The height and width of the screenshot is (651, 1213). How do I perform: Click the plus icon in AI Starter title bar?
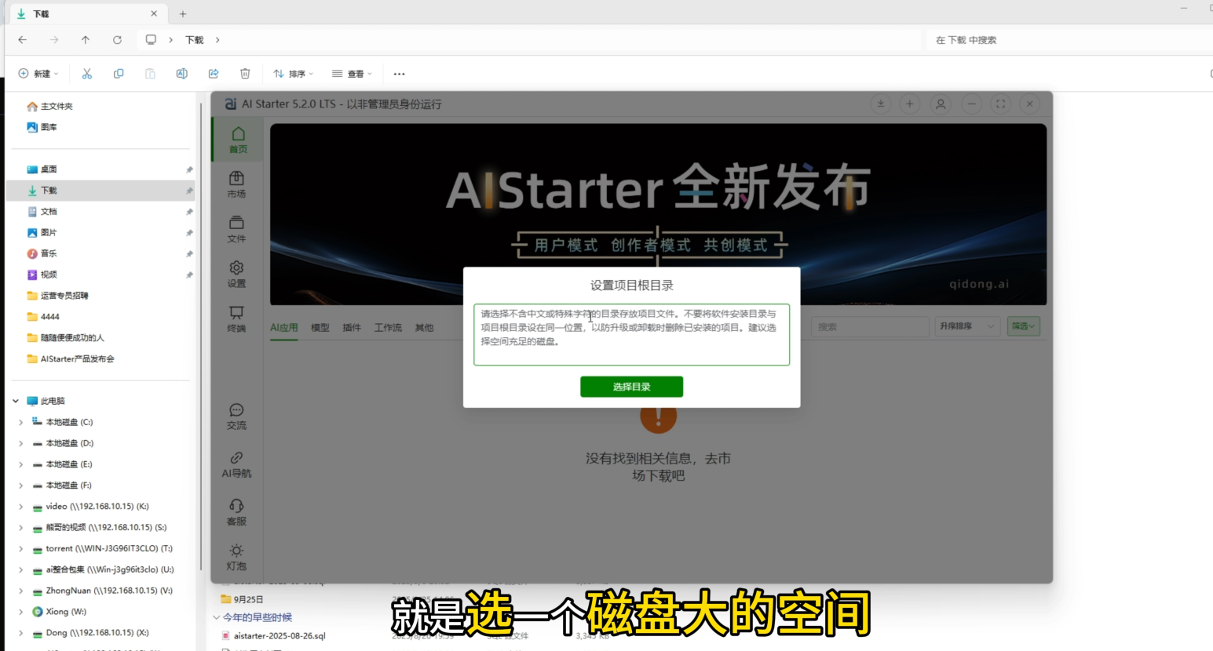909,104
